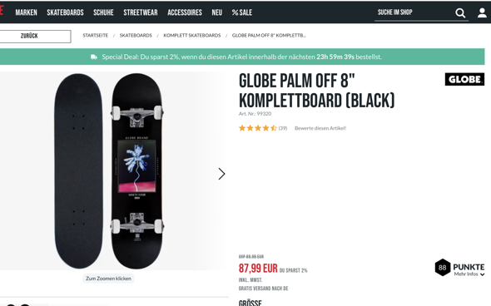Go to Komplett Skateboards breadcrumb
This screenshot has width=491, height=306.
(x=192, y=36)
